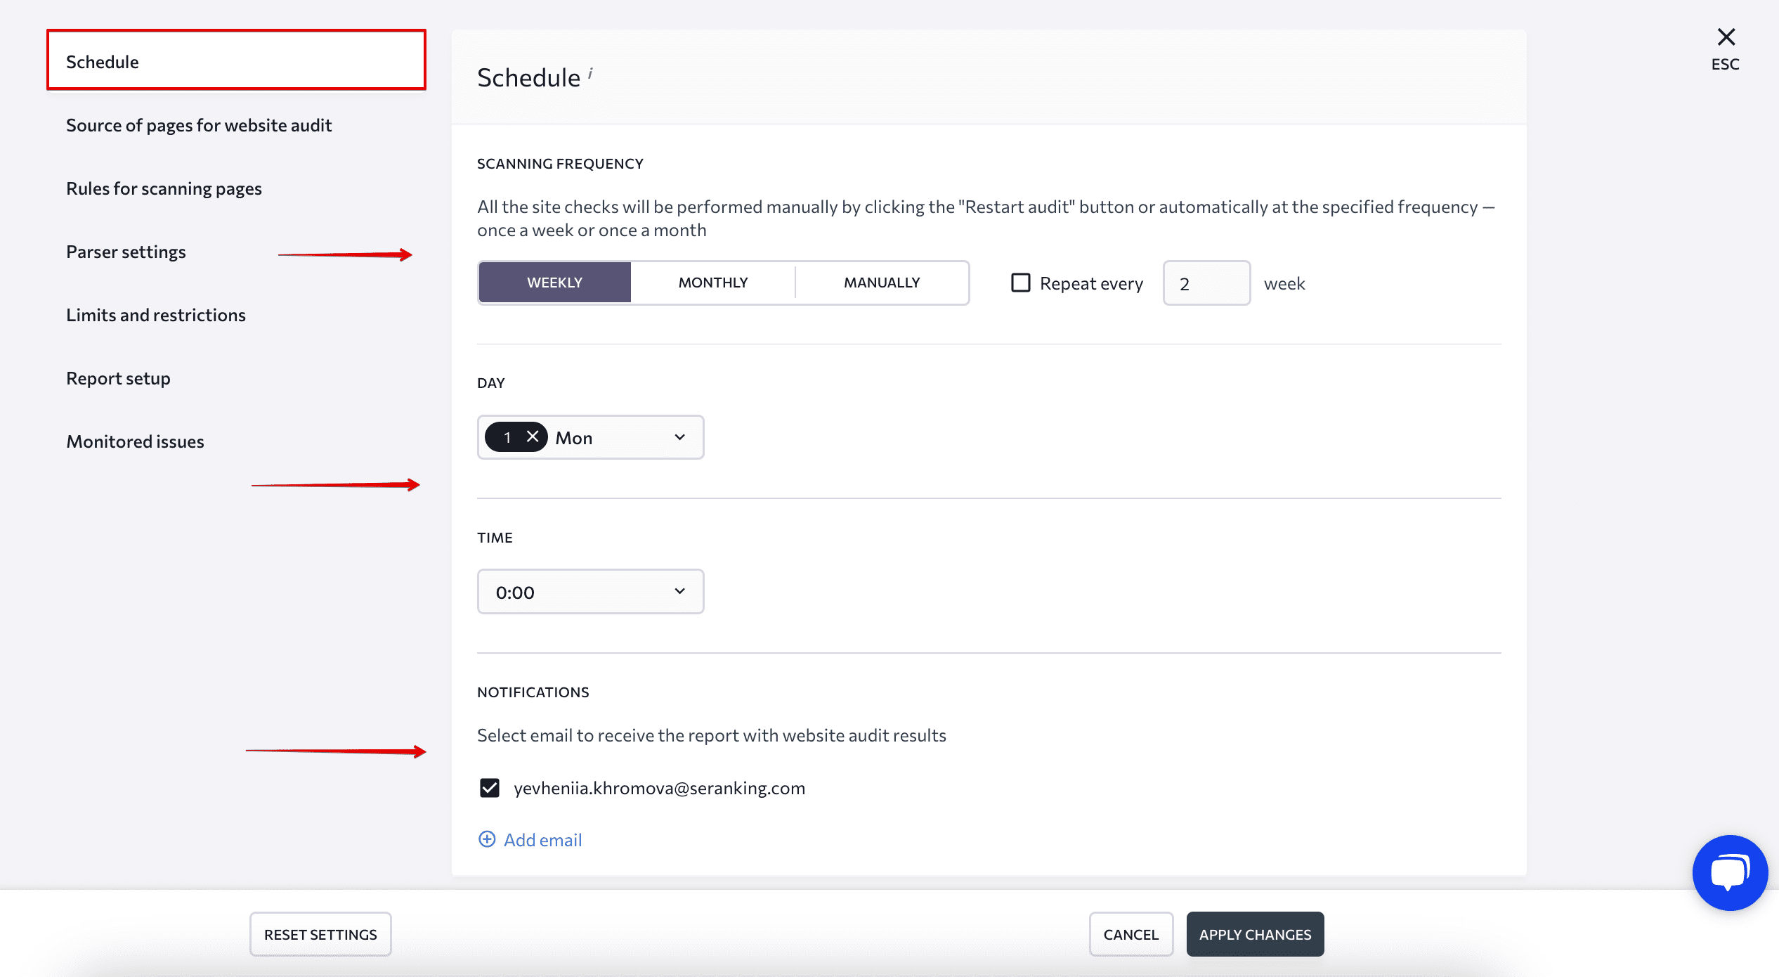Screen dimensions: 1779x977
Task: Select WEEKLY scanning frequency
Action: pos(554,283)
